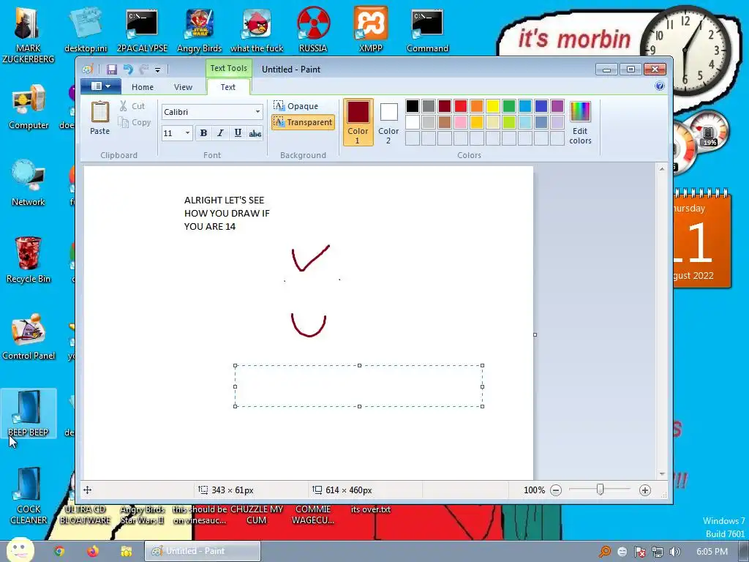
Task: Click the Cut scissors button
Action: pyautogui.click(x=132, y=106)
